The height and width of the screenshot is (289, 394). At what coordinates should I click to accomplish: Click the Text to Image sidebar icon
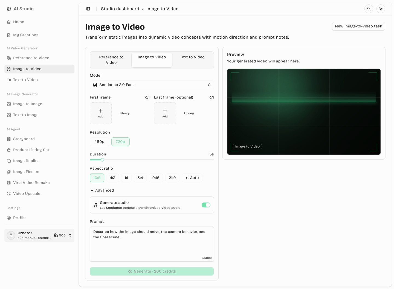9,115
